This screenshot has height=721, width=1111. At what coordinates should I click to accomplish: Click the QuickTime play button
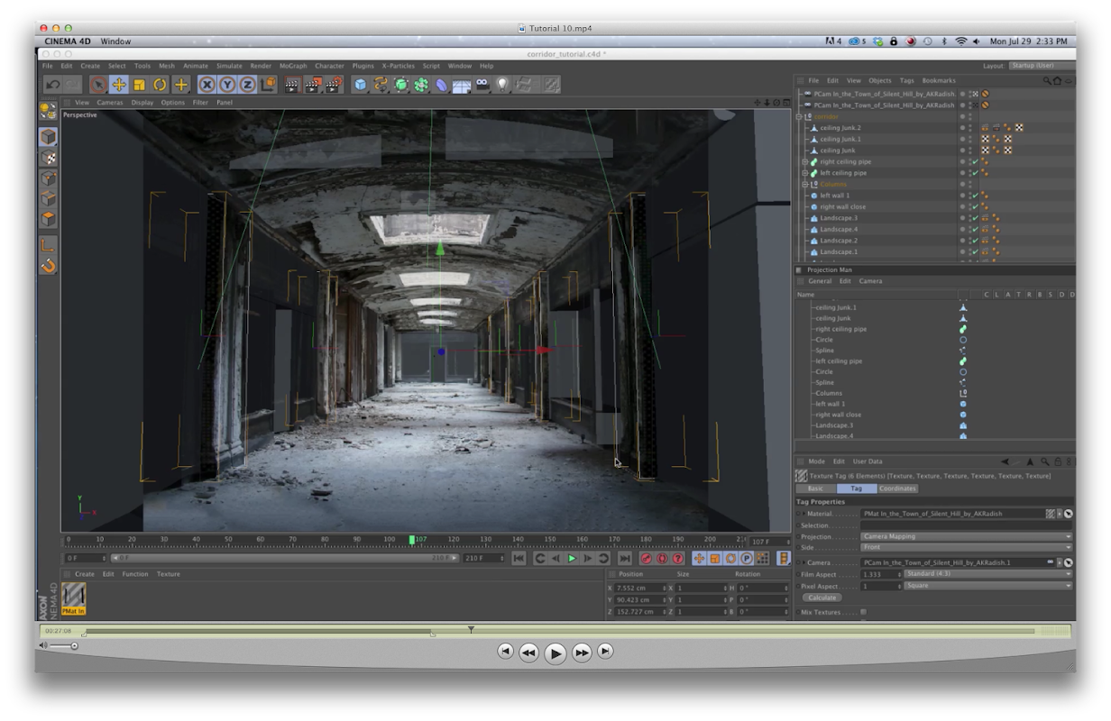[x=555, y=653]
